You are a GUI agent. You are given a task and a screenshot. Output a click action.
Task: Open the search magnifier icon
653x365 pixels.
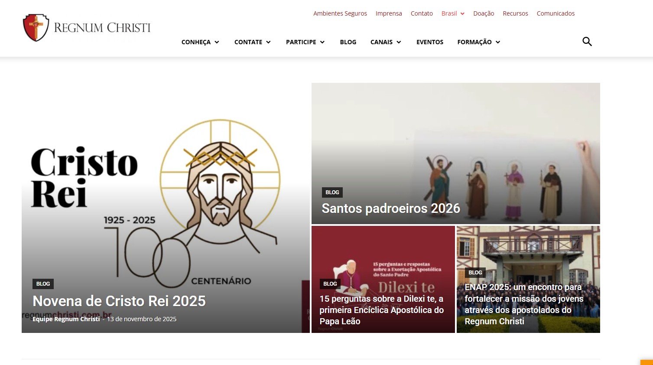(x=587, y=42)
